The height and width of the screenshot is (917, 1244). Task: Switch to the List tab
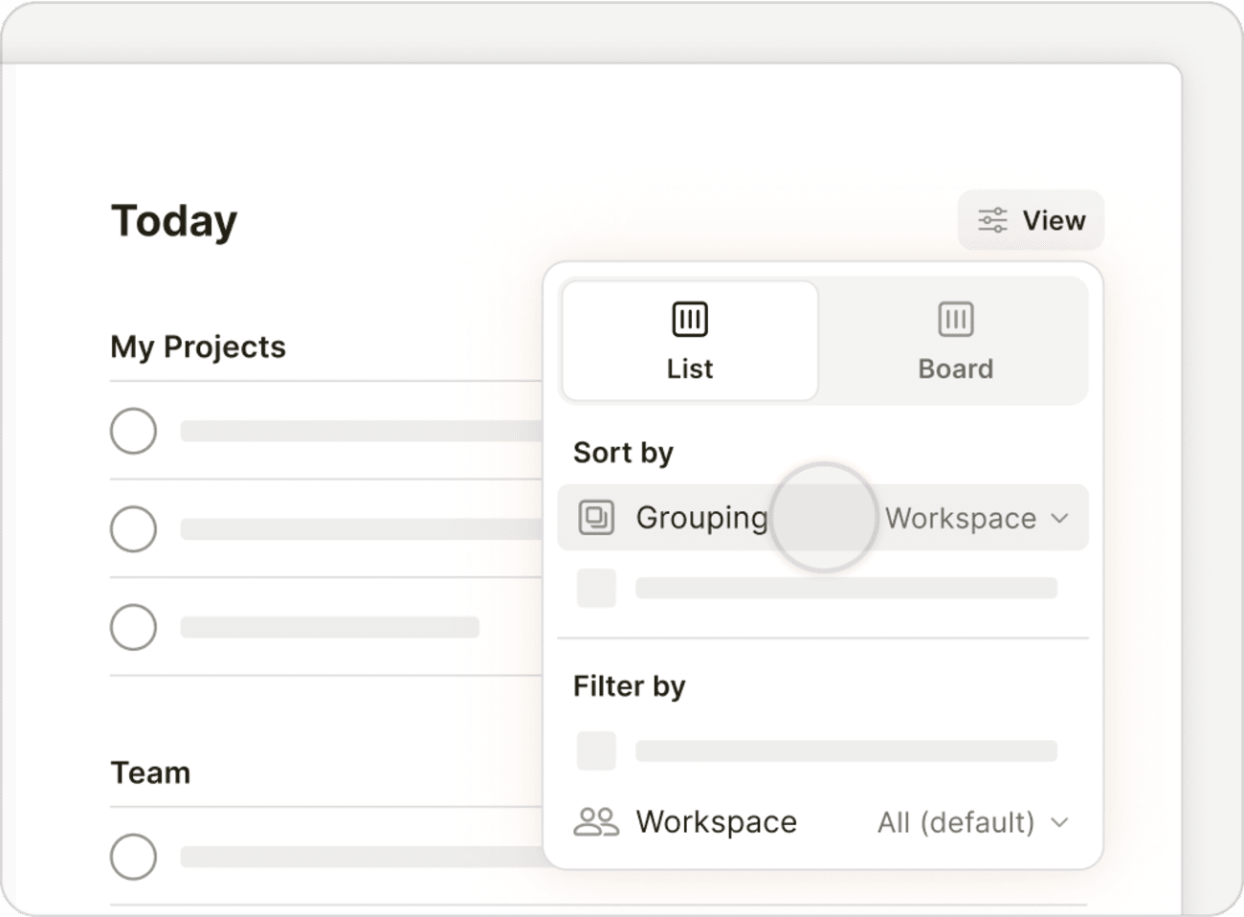pyautogui.click(x=689, y=340)
